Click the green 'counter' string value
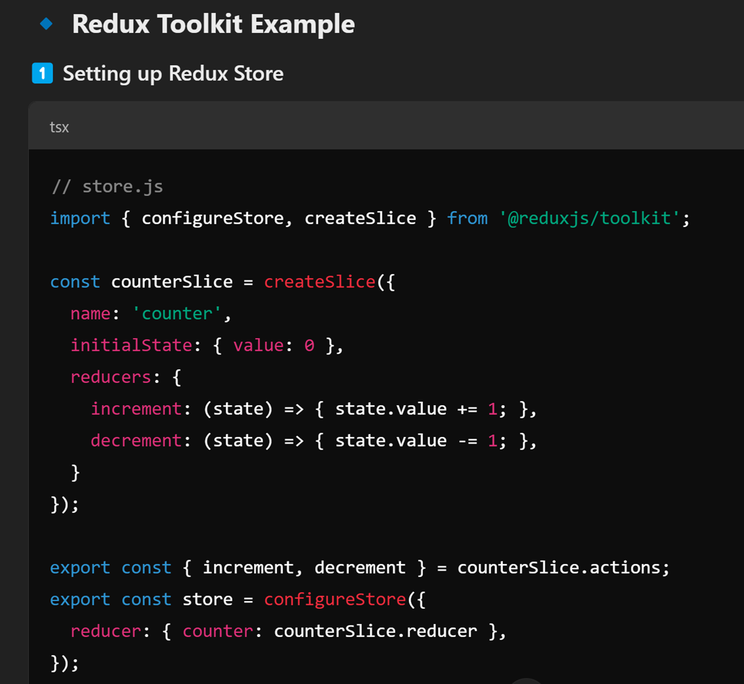744x684 pixels. tap(177, 314)
